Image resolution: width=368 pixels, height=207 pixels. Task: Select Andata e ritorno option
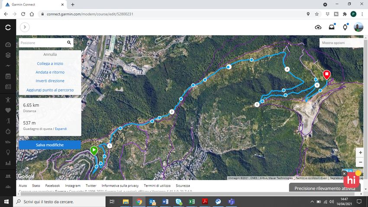point(50,72)
